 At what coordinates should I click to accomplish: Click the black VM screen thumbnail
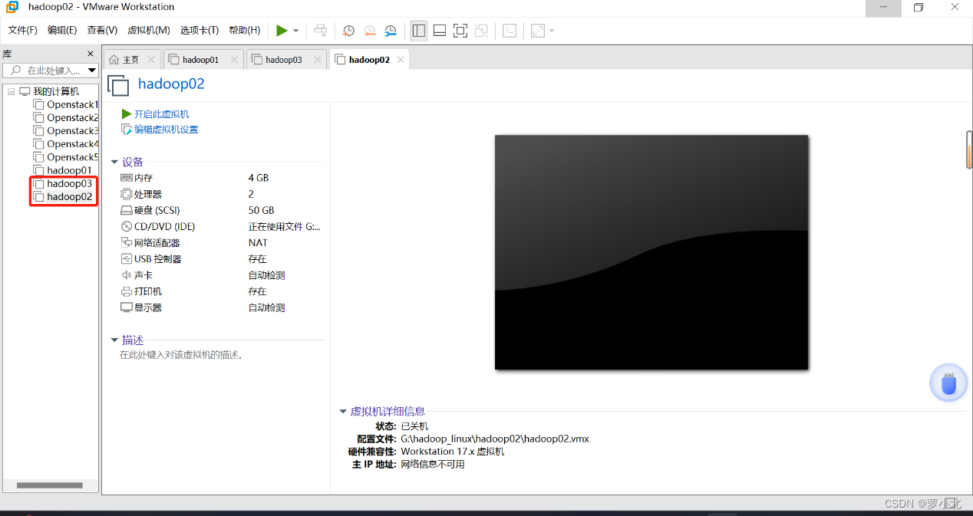click(x=651, y=252)
